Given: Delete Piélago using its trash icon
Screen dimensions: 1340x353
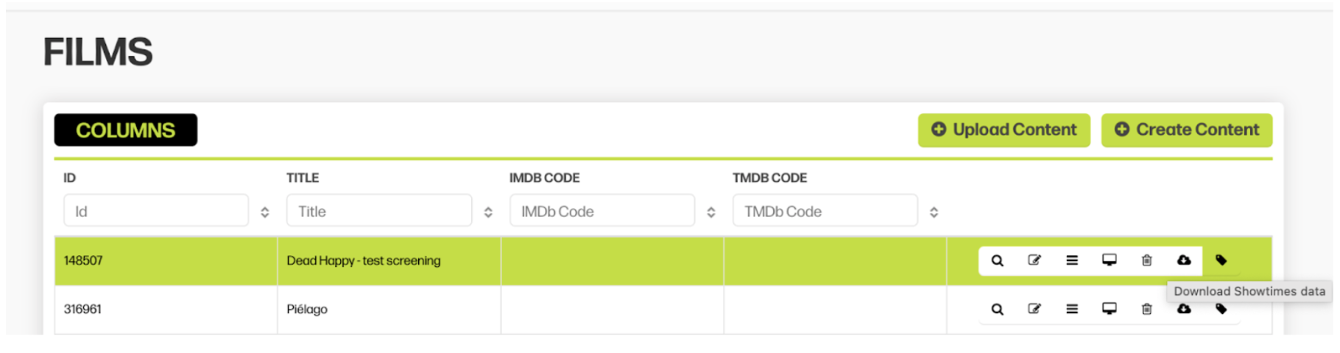Looking at the screenshot, I should (1147, 310).
